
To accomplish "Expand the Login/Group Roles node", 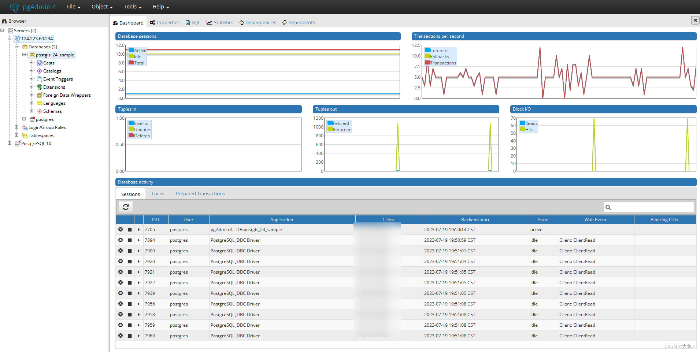I will pyautogui.click(x=17, y=127).
